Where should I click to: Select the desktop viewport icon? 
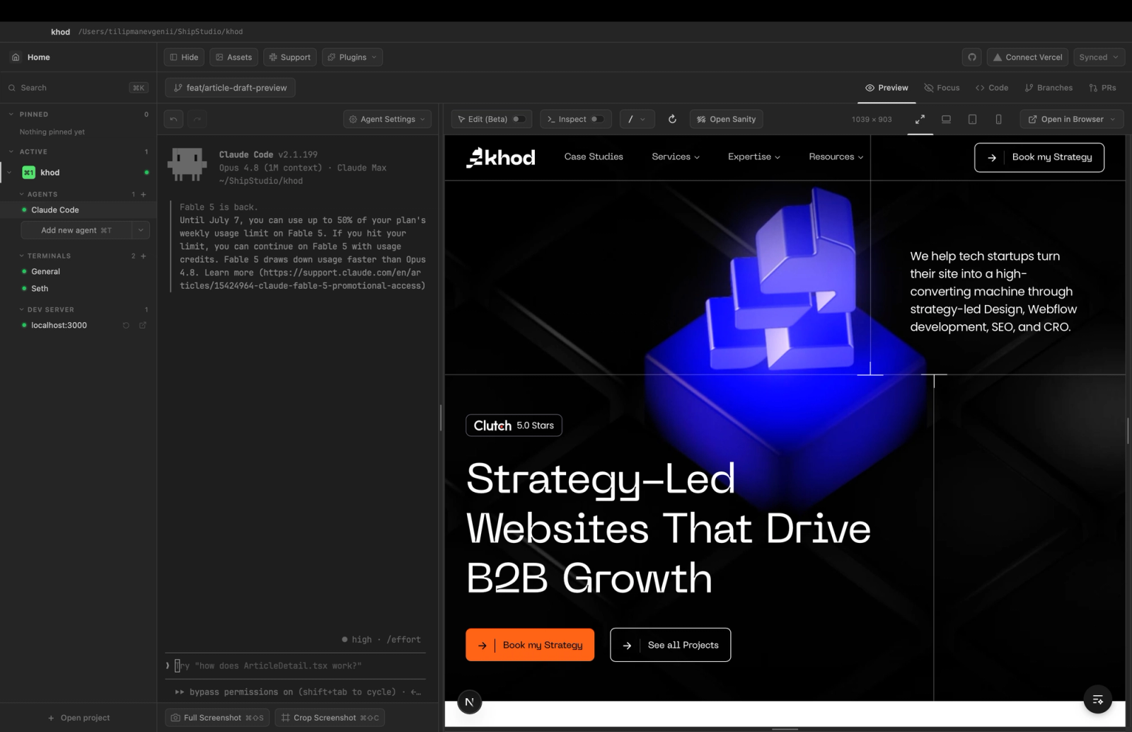tap(946, 119)
